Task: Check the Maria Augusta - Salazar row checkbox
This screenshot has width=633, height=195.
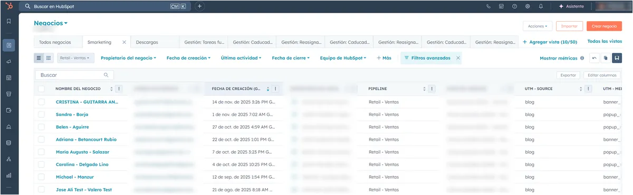Action: [x=42, y=152]
